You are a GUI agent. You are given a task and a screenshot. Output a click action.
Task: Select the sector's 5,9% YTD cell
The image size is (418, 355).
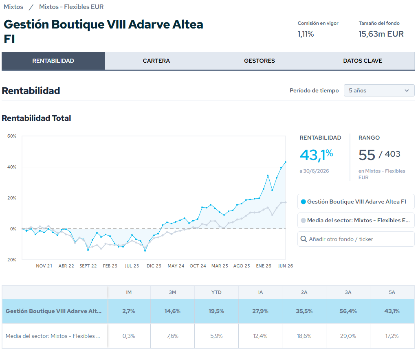coord(216,336)
